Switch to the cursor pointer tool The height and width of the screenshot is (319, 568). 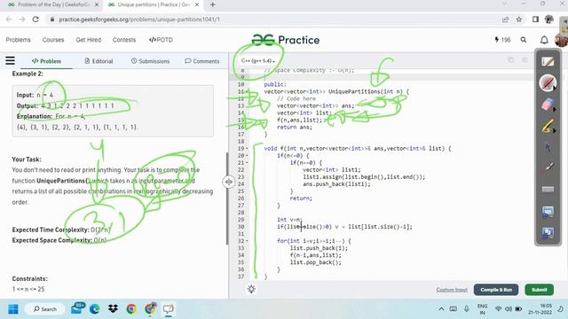(x=548, y=147)
